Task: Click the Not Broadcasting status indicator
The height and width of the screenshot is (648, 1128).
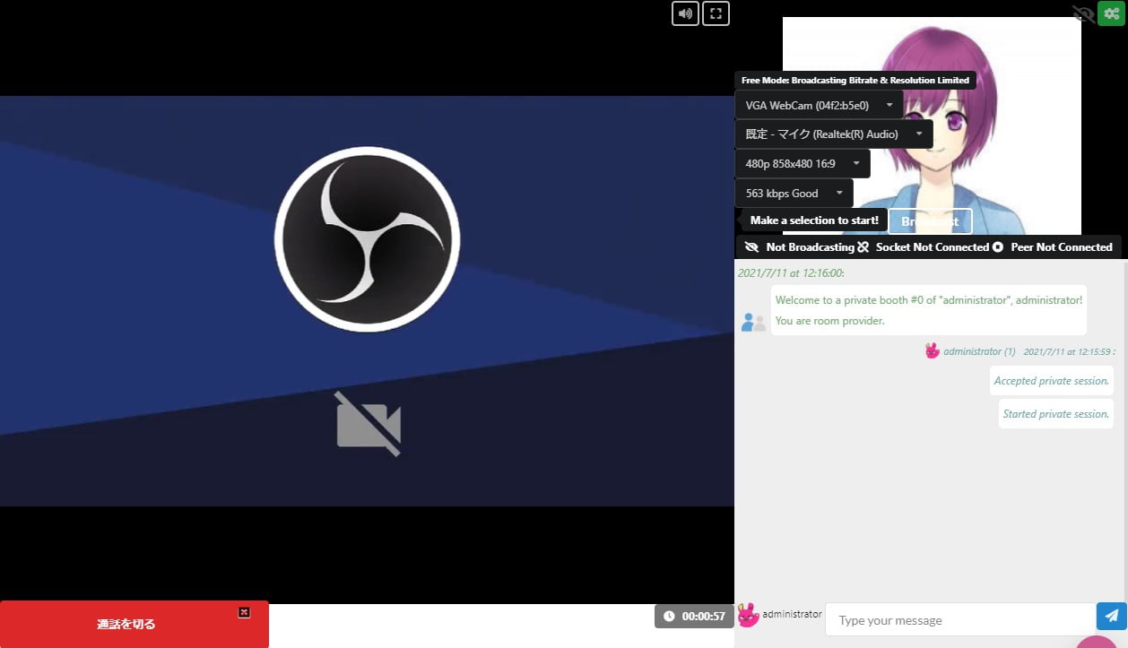Action: pyautogui.click(x=800, y=247)
